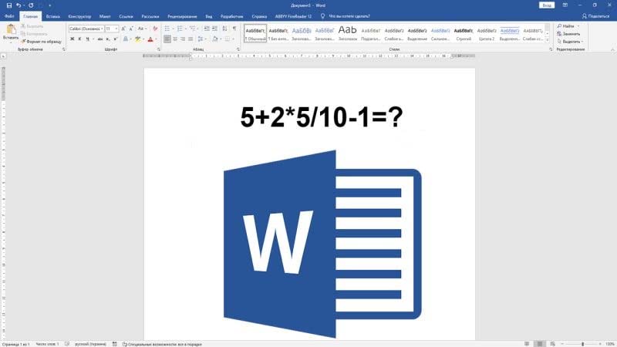
Task: Align text right
Action: (183, 39)
